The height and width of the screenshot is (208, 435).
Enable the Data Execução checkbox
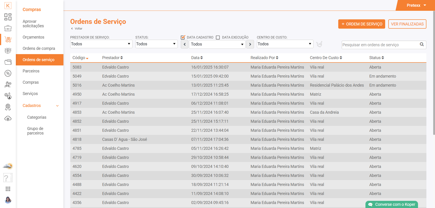point(218,37)
